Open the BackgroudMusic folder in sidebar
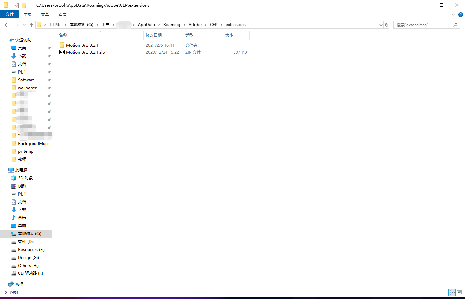 (34, 144)
